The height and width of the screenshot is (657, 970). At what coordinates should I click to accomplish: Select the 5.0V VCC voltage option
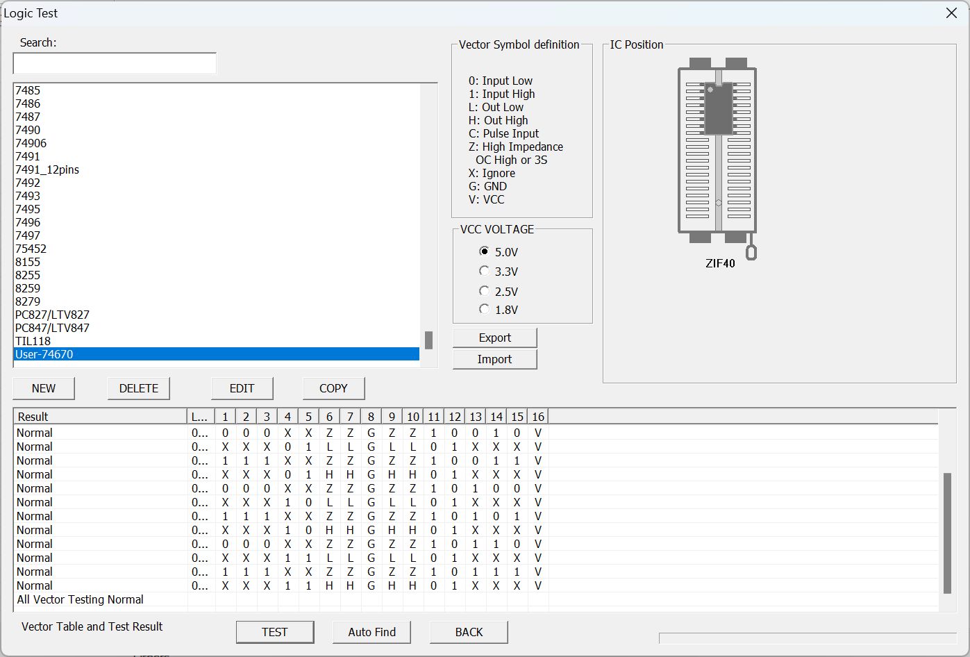(x=485, y=251)
